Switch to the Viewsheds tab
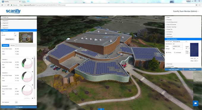This screenshot has height=110, width=202. point(6,46)
